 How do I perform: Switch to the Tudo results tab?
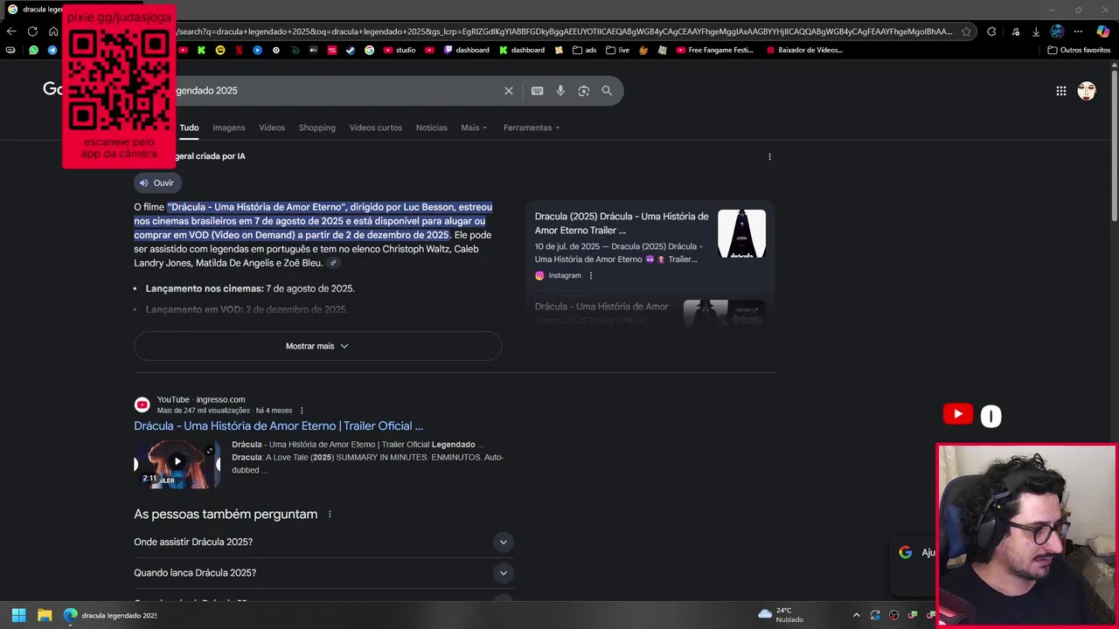pos(189,128)
